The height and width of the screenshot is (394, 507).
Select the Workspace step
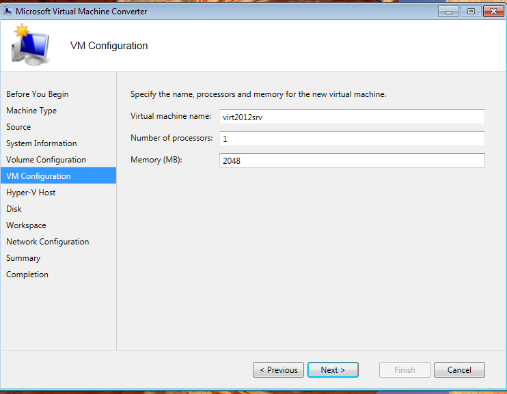(26, 225)
